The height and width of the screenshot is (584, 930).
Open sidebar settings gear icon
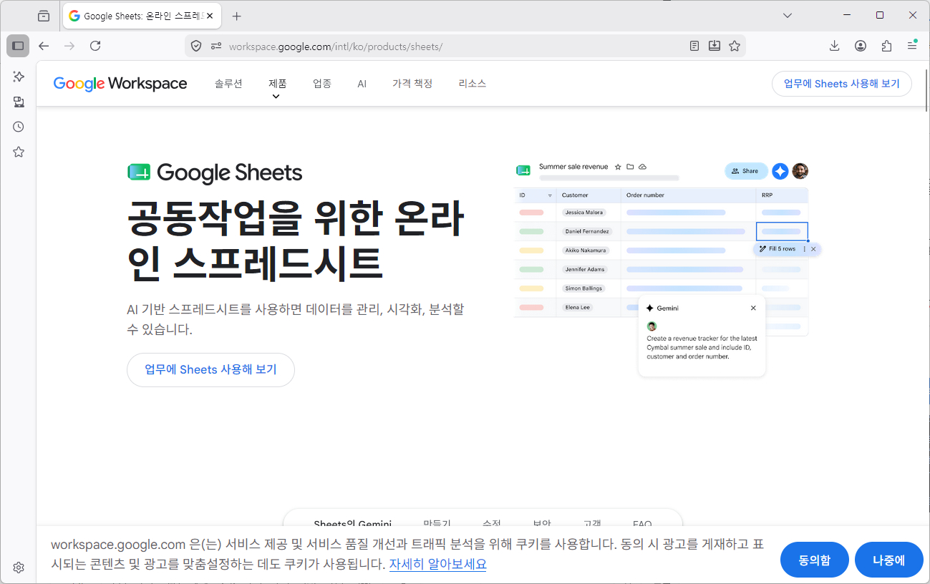coord(19,568)
